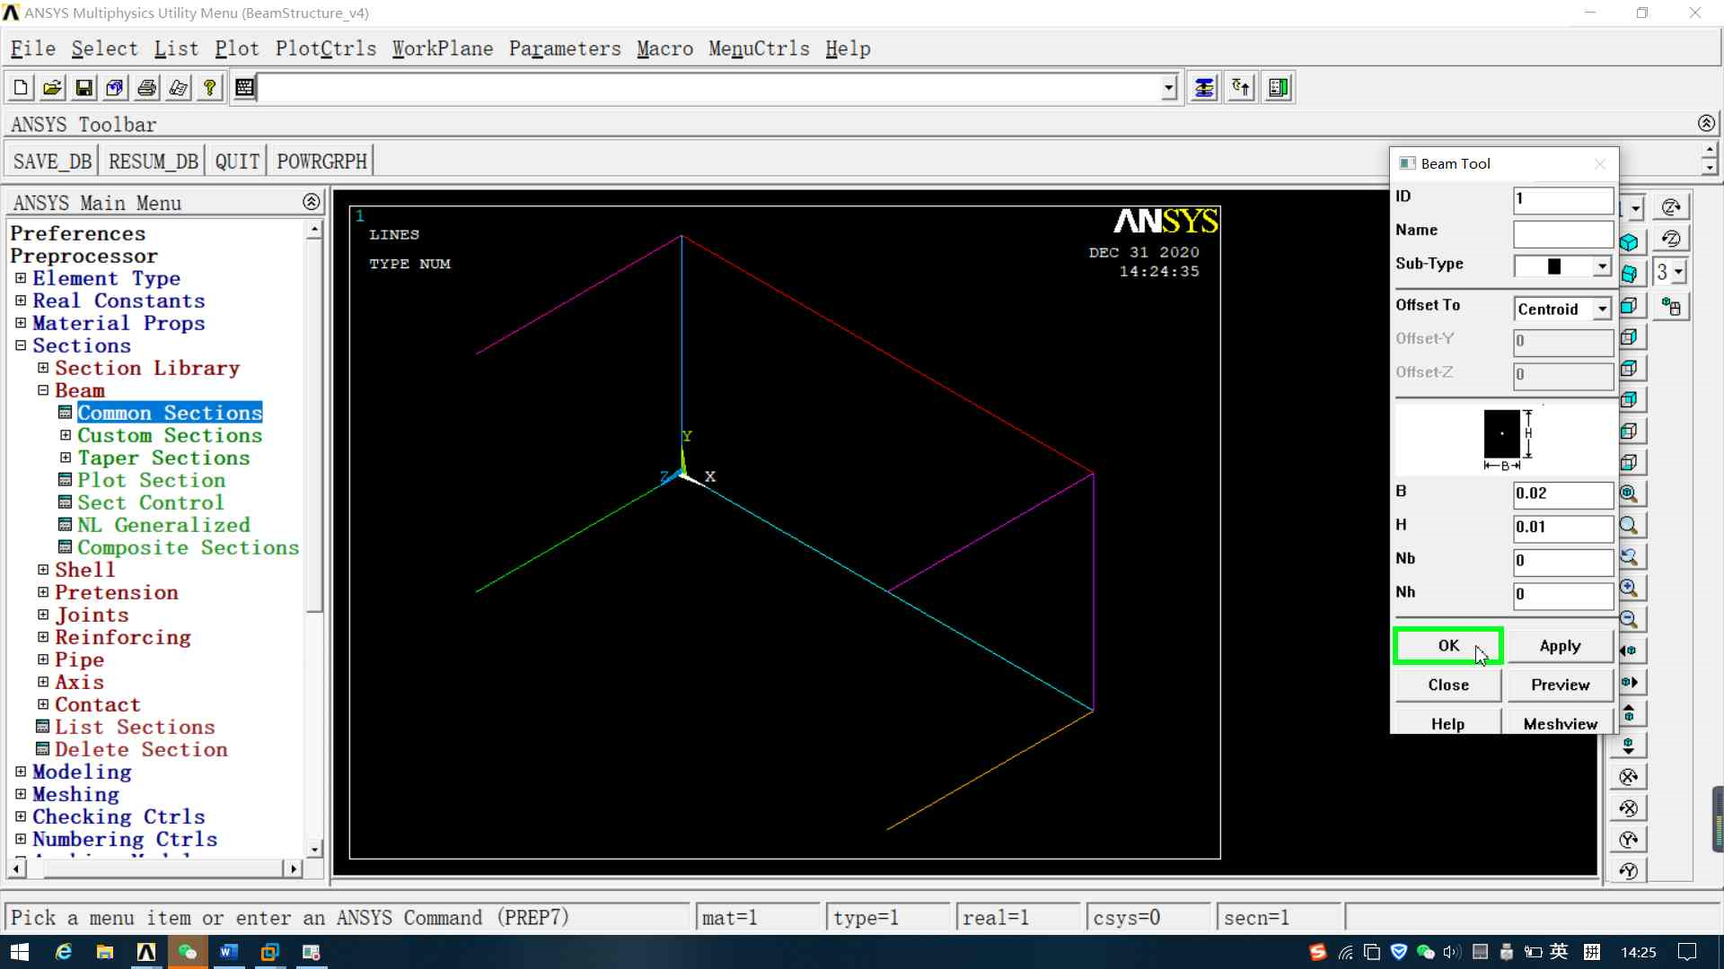
Task: Click the pan model left arrow icon
Action: click(x=1629, y=651)
